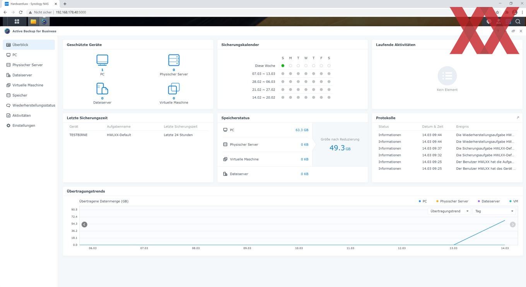This screenshot has width=526, height=287.
Task: Click HWLXX-Default task name
Action: [119, 135]
